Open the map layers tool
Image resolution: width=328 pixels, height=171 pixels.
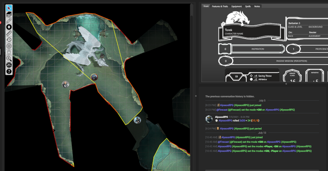9,14
